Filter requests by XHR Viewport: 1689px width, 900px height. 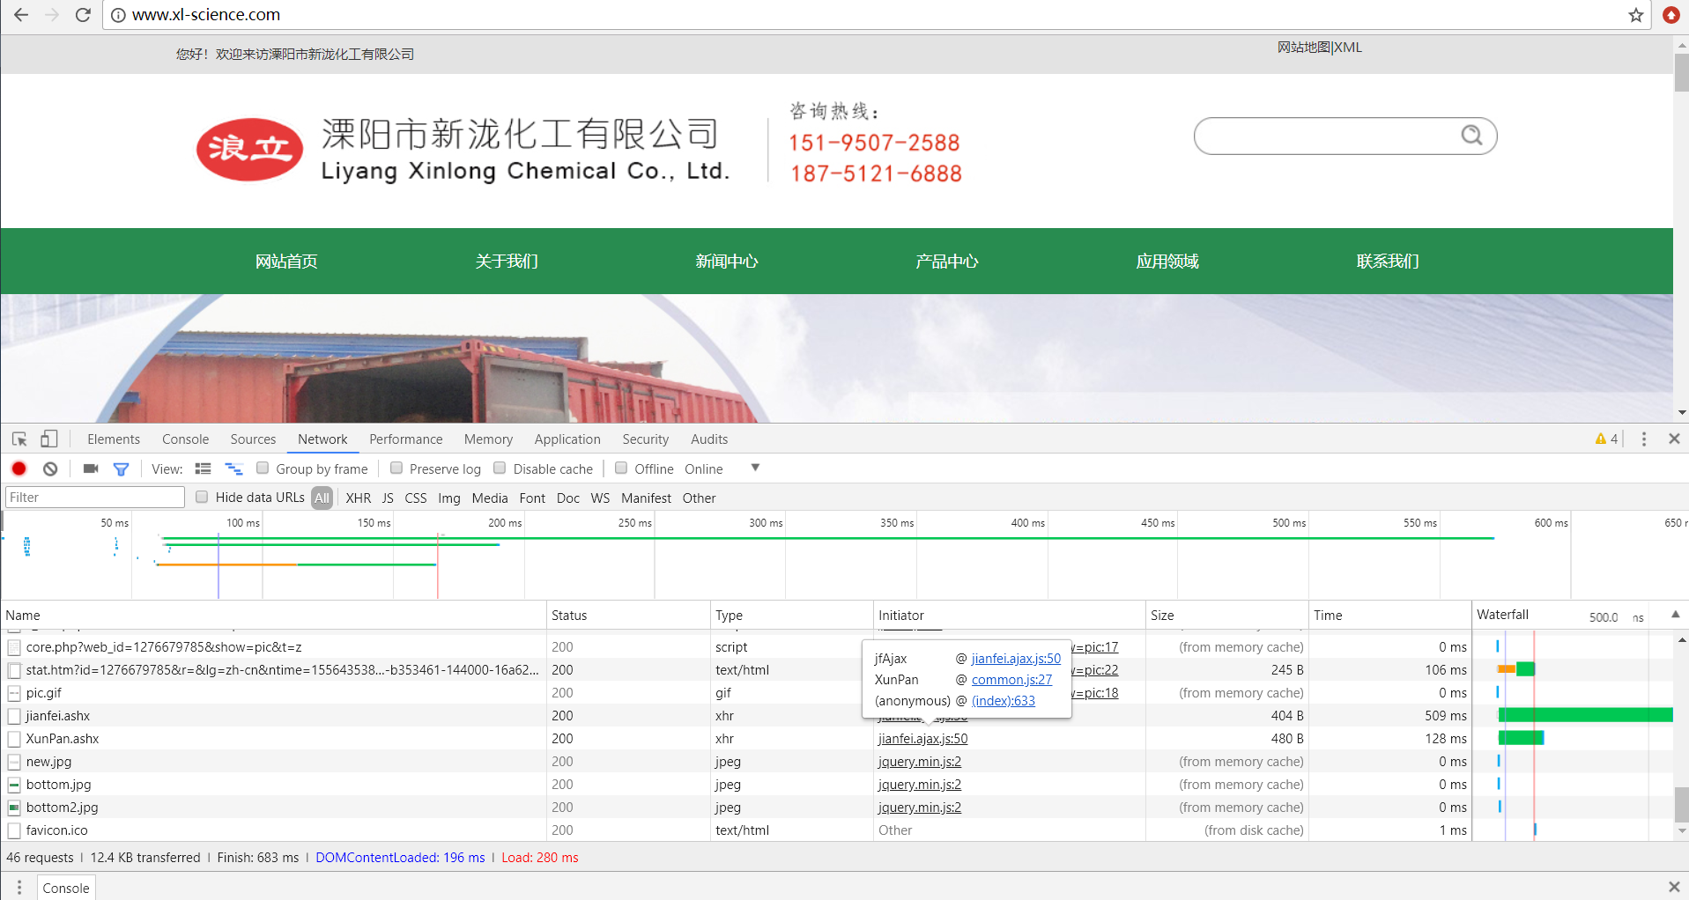358,498
